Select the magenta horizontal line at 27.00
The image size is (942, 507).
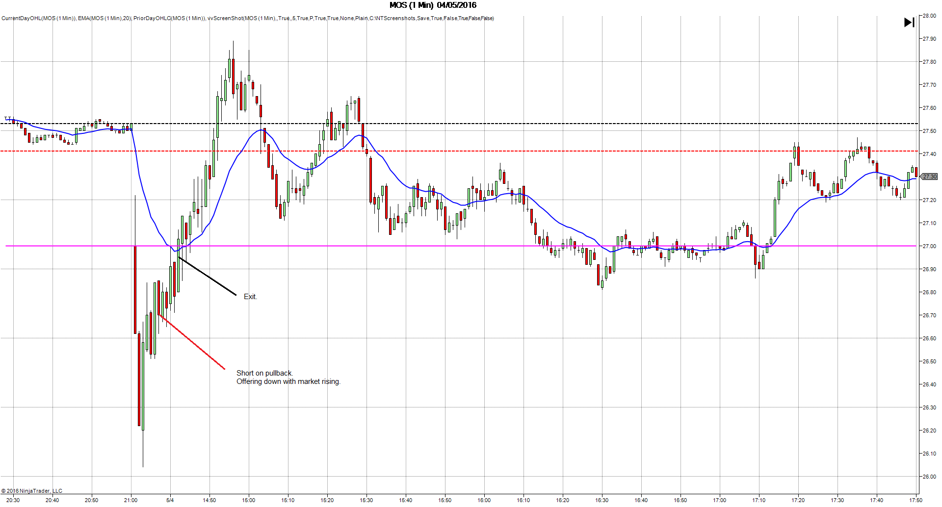pyautogui.click(x=461, y=246)
